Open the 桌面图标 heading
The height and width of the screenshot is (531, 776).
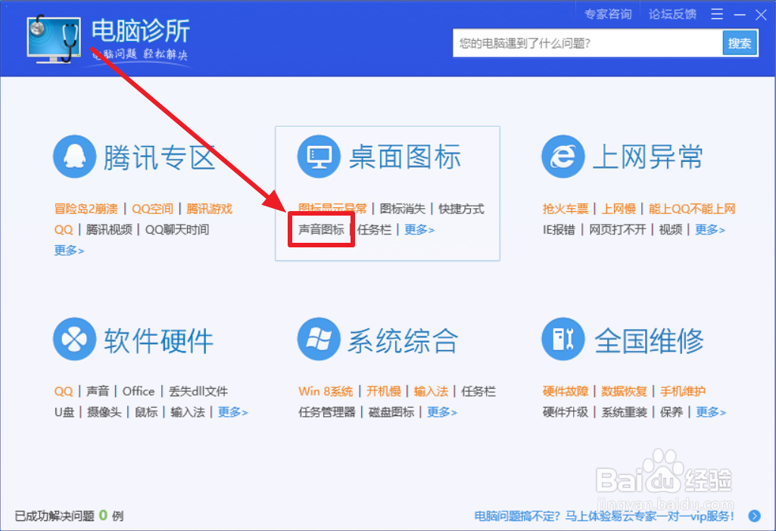(x=405, y=157)
